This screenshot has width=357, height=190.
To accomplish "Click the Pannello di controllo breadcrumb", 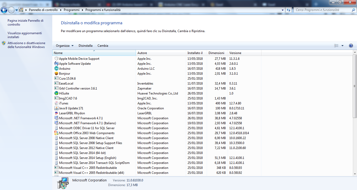I will tap(43, 10).
